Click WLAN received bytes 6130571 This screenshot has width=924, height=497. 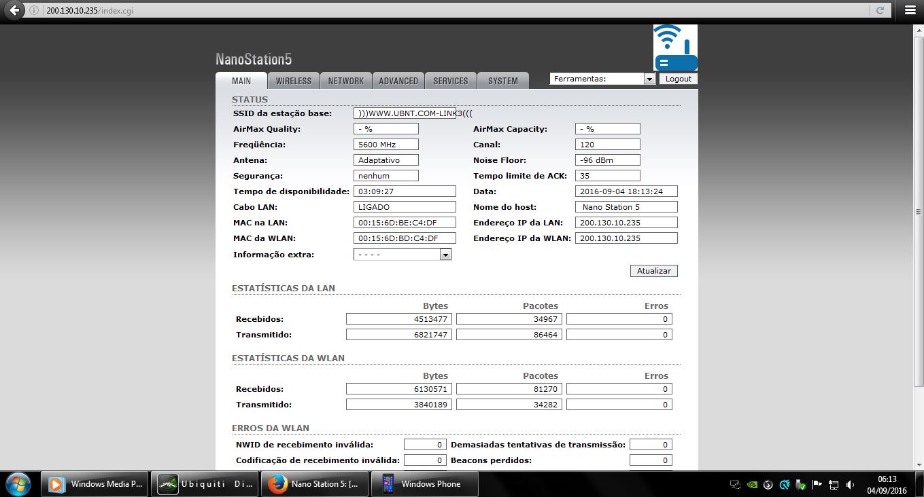pos(399,389)
